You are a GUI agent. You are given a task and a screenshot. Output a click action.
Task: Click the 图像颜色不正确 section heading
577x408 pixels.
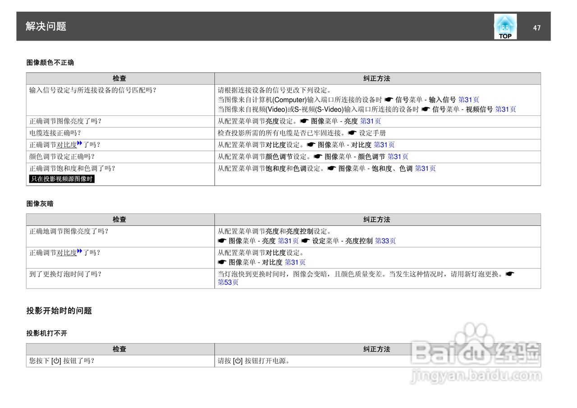point(50,63)
